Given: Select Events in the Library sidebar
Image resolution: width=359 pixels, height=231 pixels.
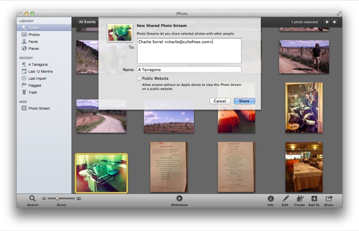Looking at the screenshot, I should pos(34,27).
